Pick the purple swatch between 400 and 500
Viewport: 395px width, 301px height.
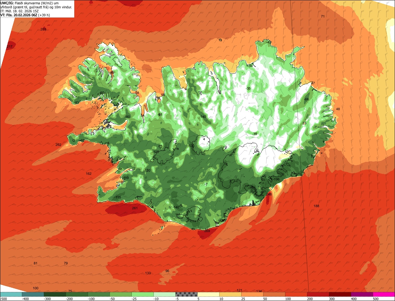click(x=362, y=294)
